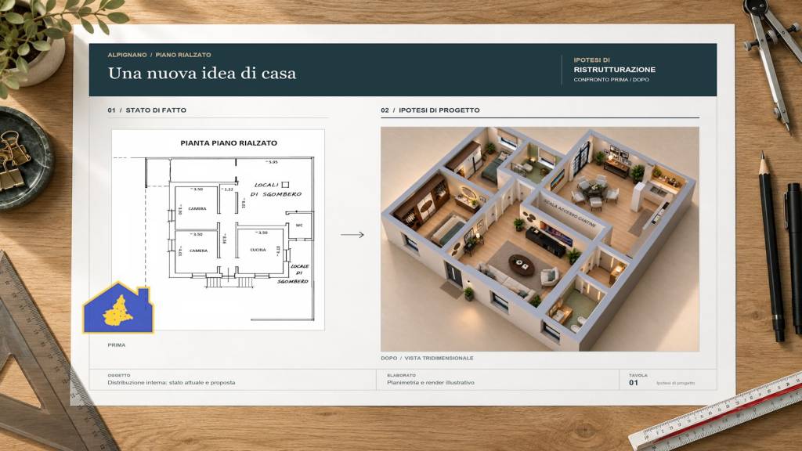Click 'Distribuzione interna: stato attuale e proposta'
This screenshot has width=802, height=451.
[172, 382]
